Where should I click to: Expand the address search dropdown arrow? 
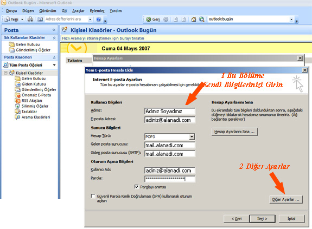(90, 19)
